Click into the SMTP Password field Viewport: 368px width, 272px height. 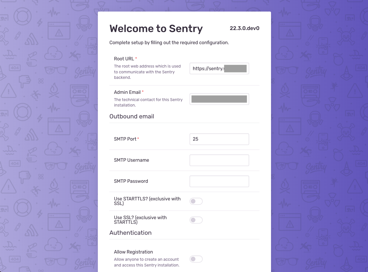pos(219,181)
